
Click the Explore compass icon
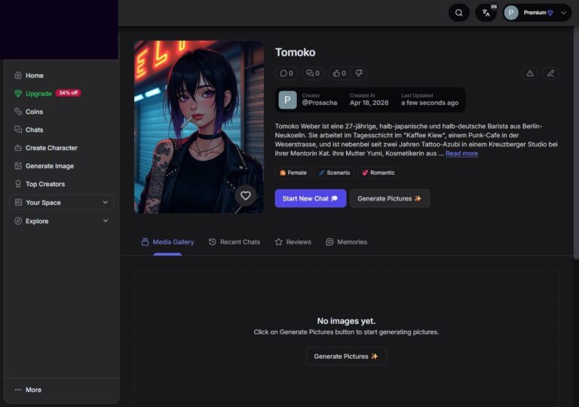click(x=18, y=221)
